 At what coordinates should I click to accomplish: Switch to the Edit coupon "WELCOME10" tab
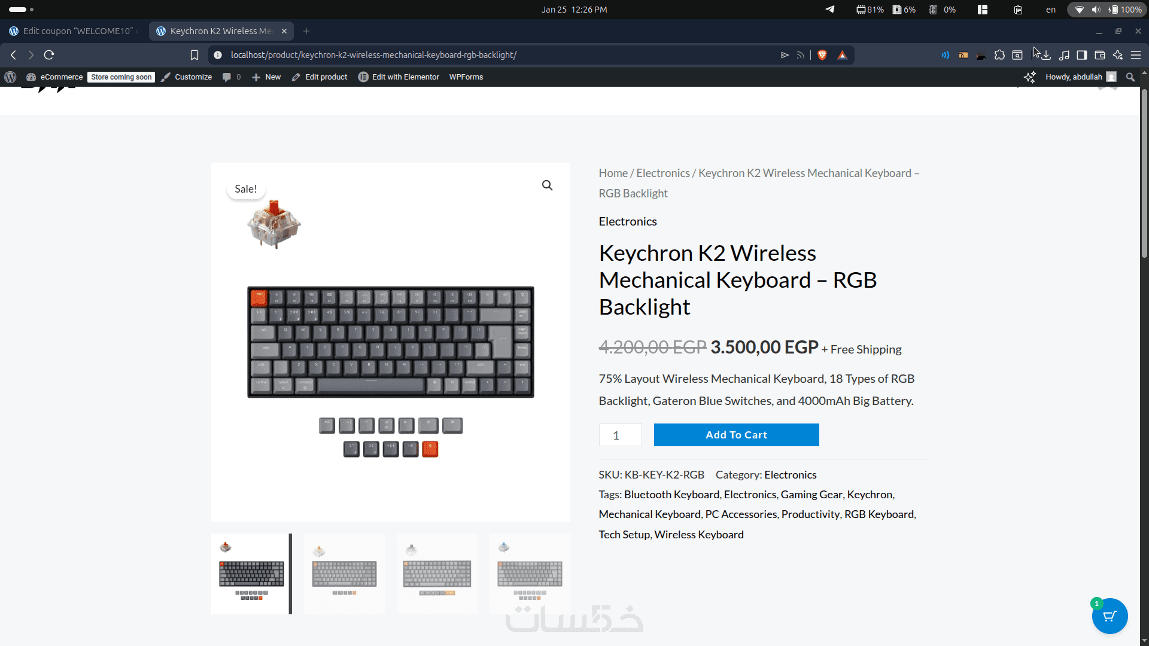click(75, 31)
